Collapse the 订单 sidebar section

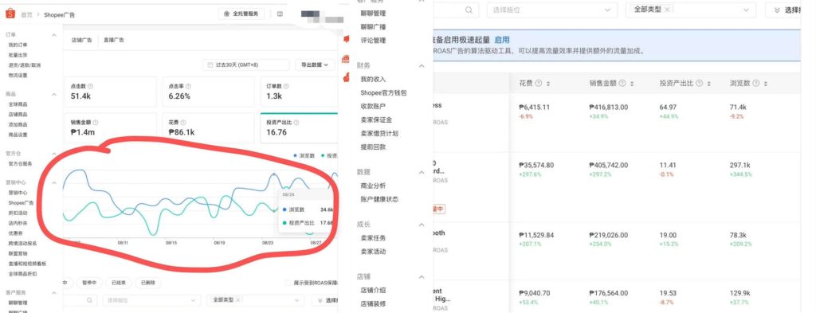click(x=54, y=35)
